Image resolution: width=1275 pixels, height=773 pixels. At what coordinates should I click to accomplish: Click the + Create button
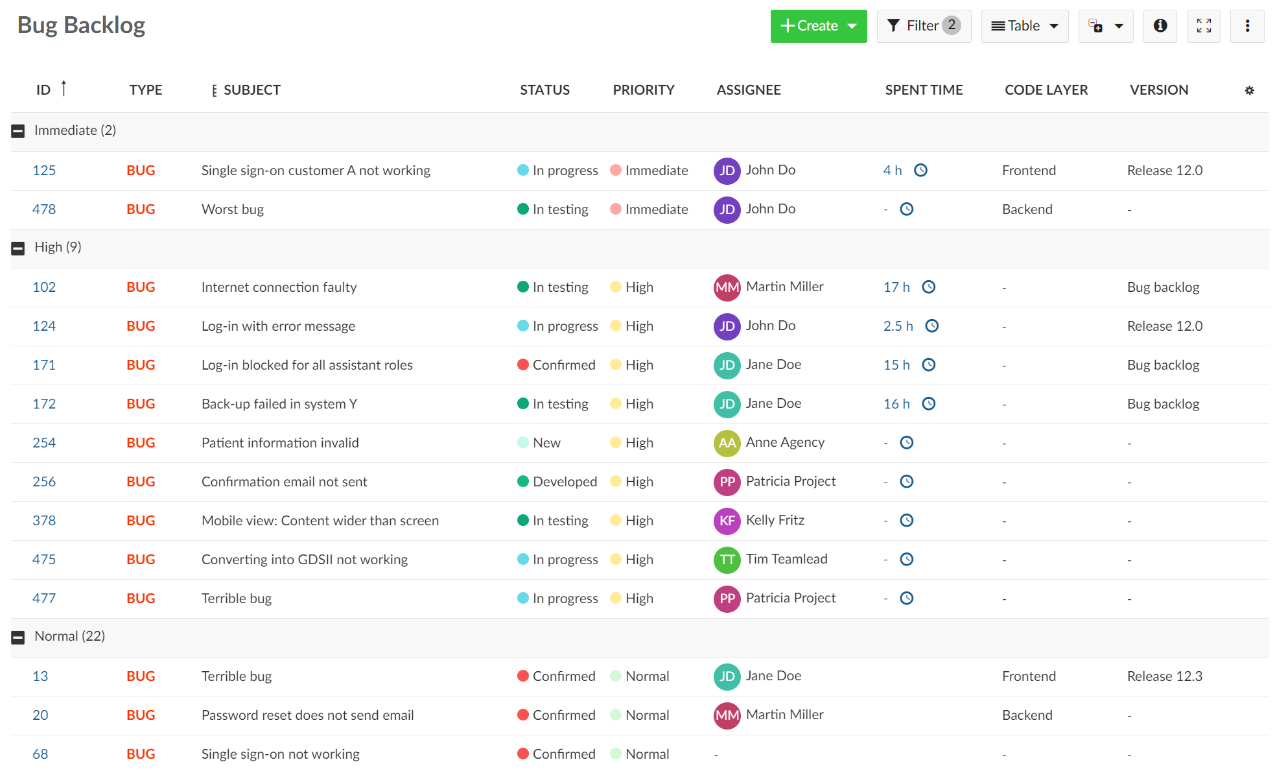click(x=815, y=25)
